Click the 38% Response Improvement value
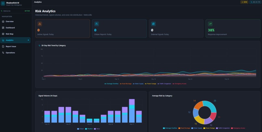Viewport: 262px width, 132px height. click(x=211, y=30)
